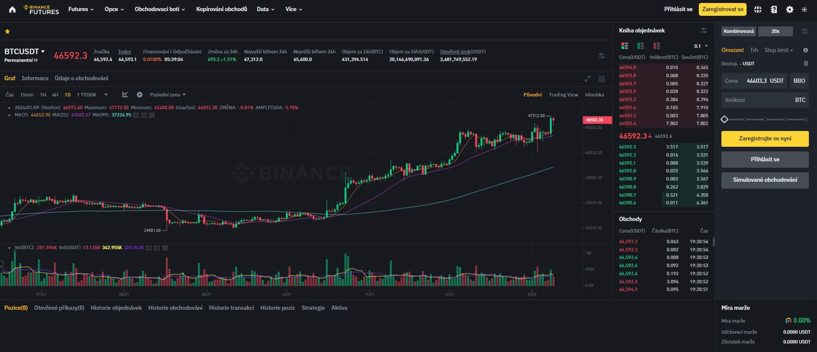The image size is (817, 352).
Task: Click the order size slider handle
Action: (x=724, y=119)
